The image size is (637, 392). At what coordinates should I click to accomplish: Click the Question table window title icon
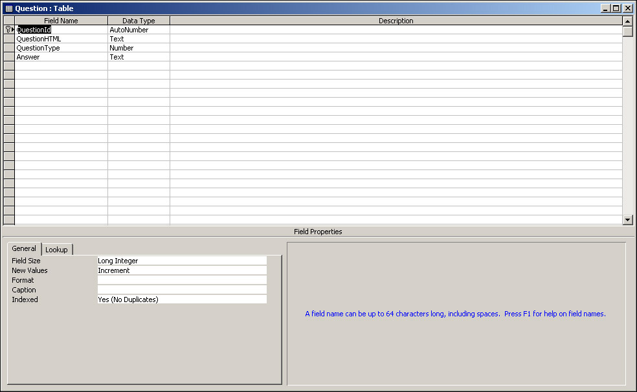(9, 8)
